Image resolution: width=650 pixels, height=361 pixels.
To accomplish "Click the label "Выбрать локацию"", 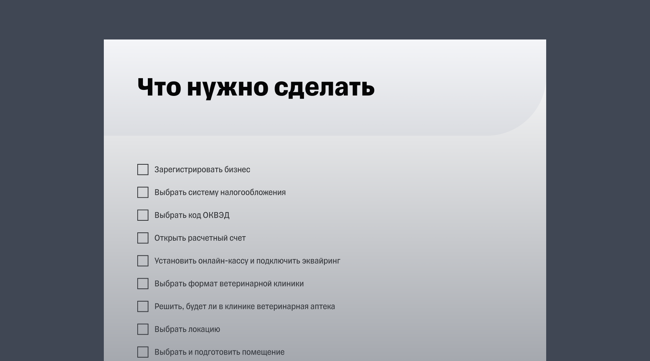I will point(187,329).
